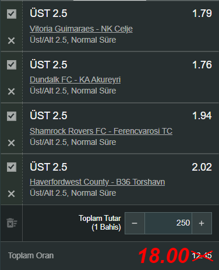Image resolution: width=219 pixels, height=270 pixels.
Task: Click the stake amount field showing 250
Action: pyautogui.click(x=168, y=223)
